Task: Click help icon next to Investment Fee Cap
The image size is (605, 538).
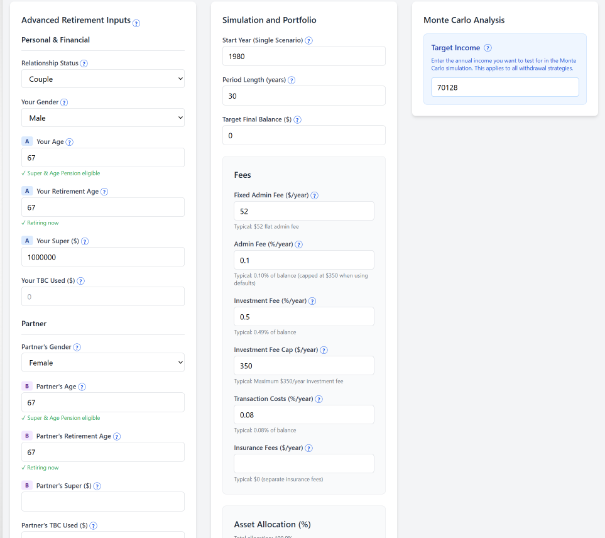Action: pyautogui.click(x=324, y=350)
